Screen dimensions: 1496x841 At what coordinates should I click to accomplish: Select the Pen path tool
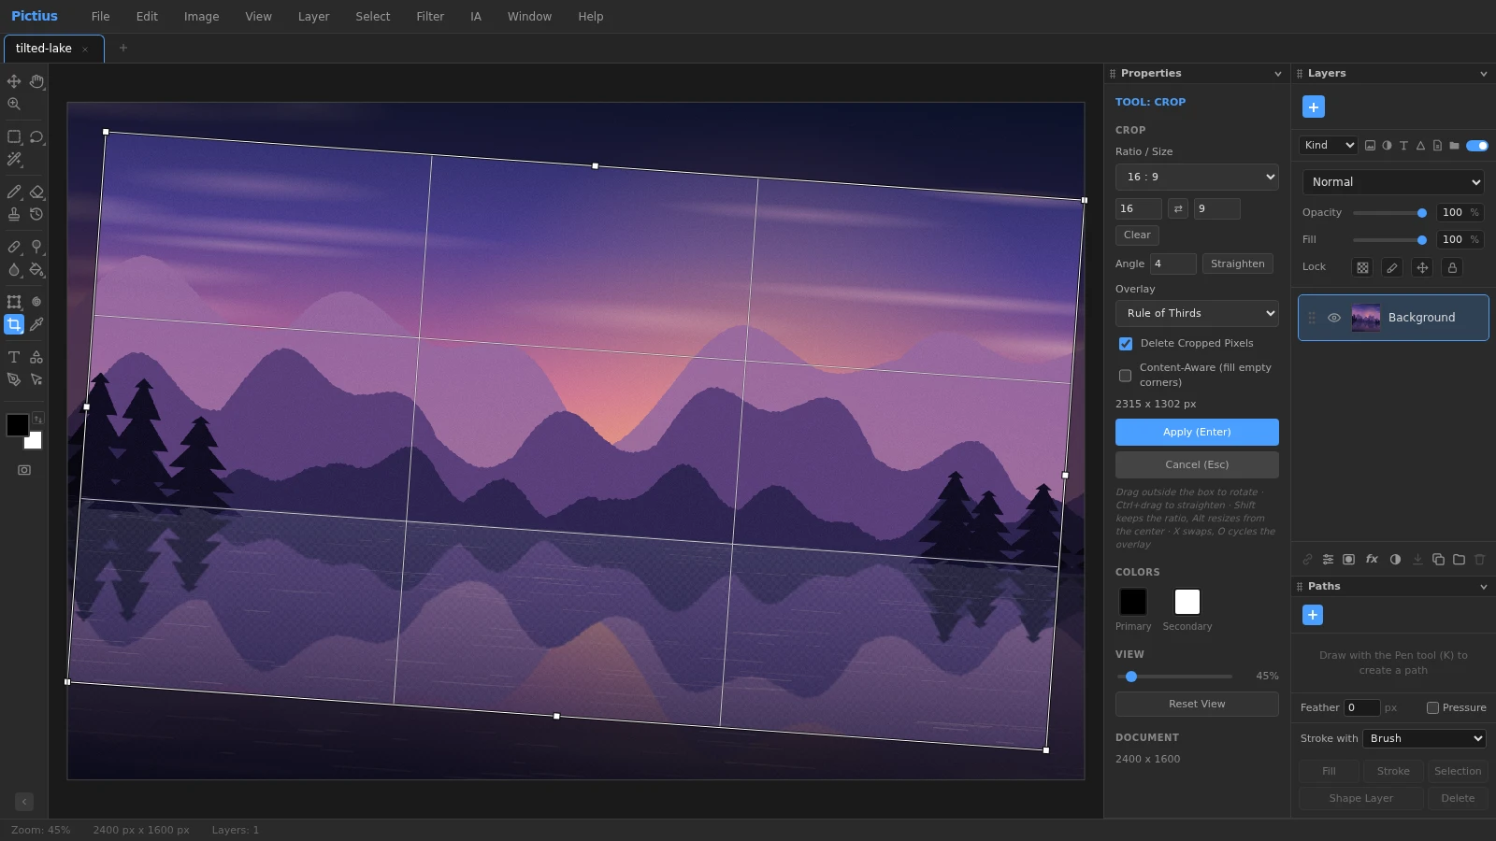(x=14, y=379)
